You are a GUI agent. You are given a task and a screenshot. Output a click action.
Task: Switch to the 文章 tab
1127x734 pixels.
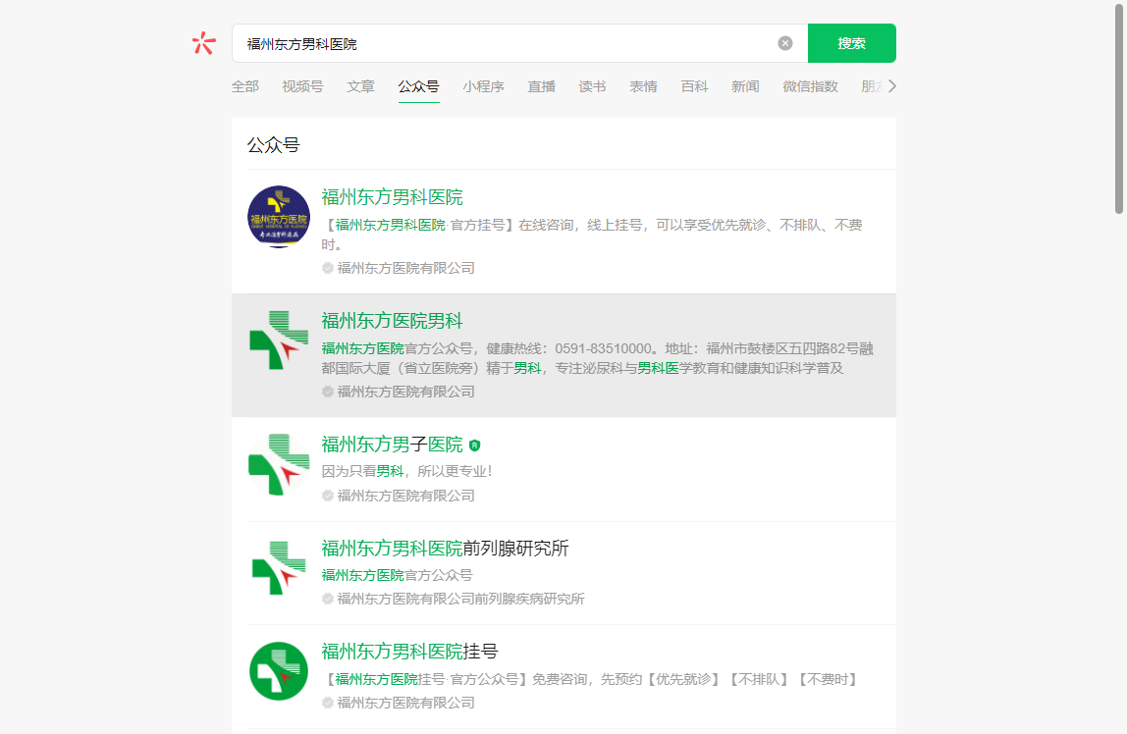(361, 87)
